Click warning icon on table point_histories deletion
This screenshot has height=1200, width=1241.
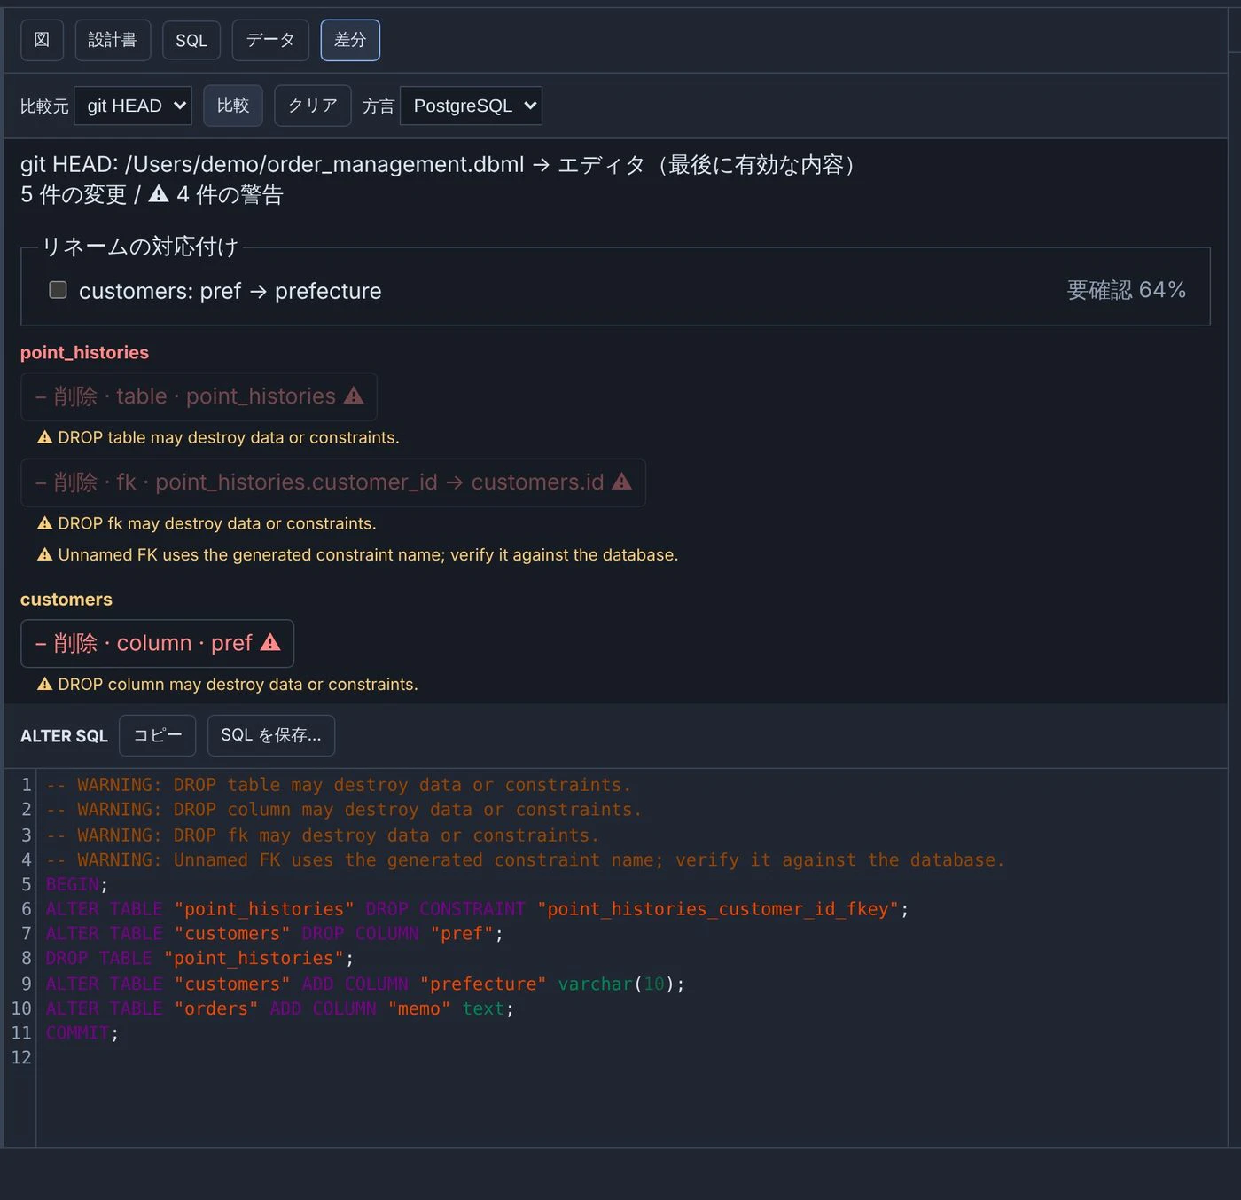(x=354, y=396)
